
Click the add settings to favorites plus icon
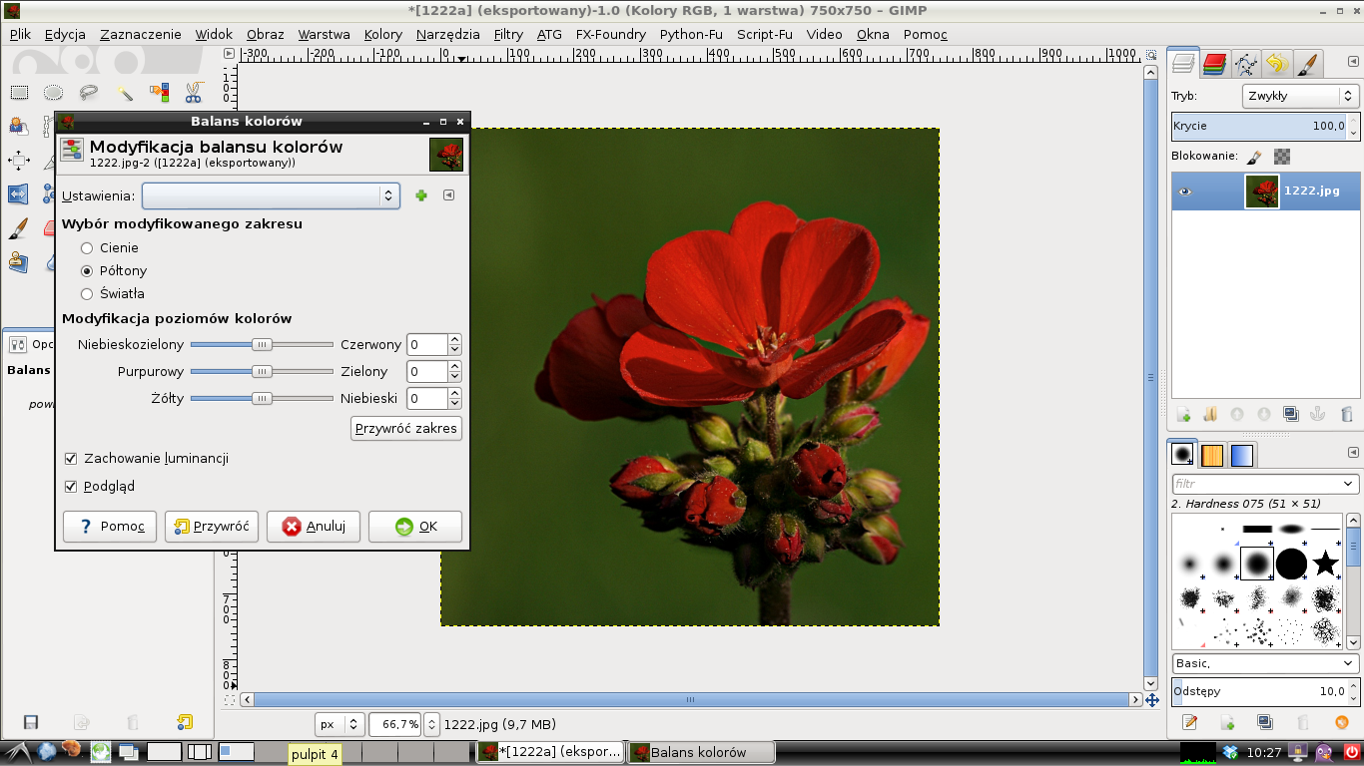421,195
